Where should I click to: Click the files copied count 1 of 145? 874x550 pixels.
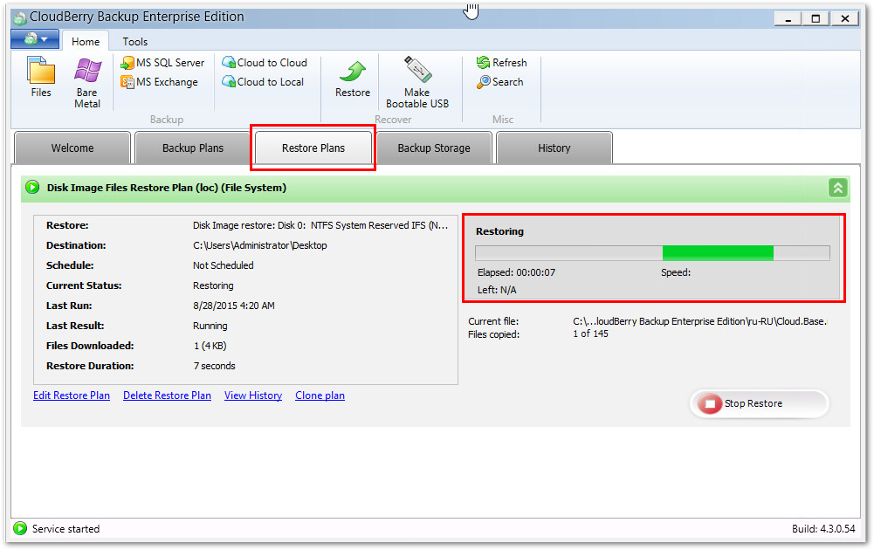click(x=590, y=333)
